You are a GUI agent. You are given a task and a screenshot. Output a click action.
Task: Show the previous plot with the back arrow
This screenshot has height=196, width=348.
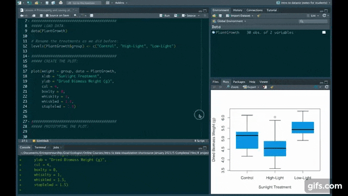pos(214,87)
